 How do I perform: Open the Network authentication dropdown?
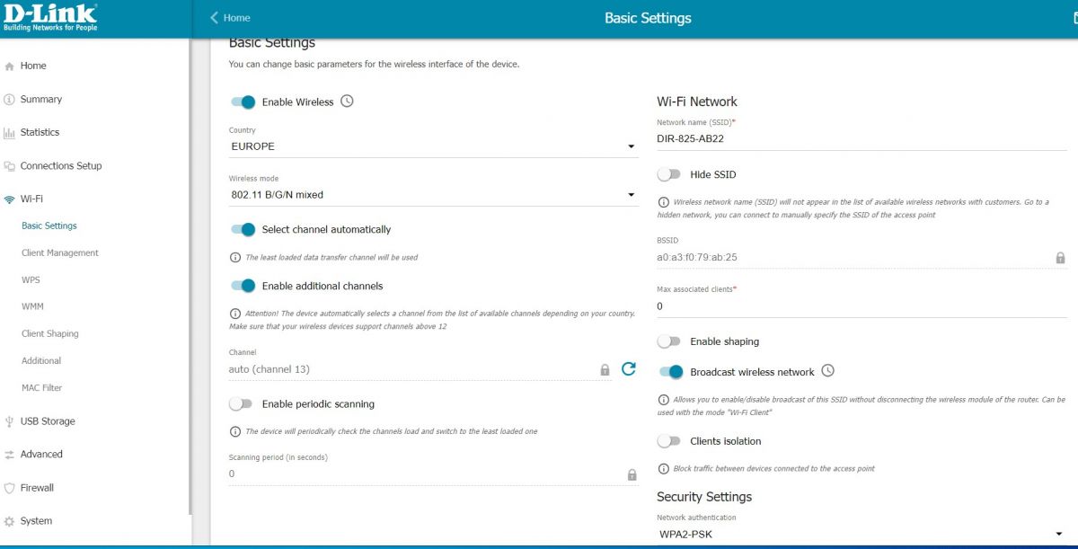click(x=861, y=534)
